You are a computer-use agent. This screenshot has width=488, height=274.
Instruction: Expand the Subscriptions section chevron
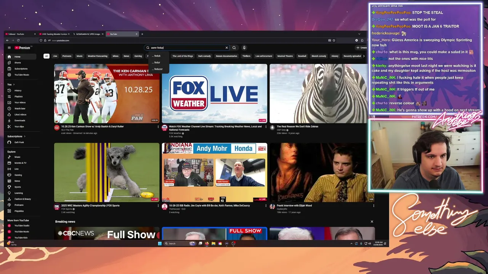click(x=25, y=136)
